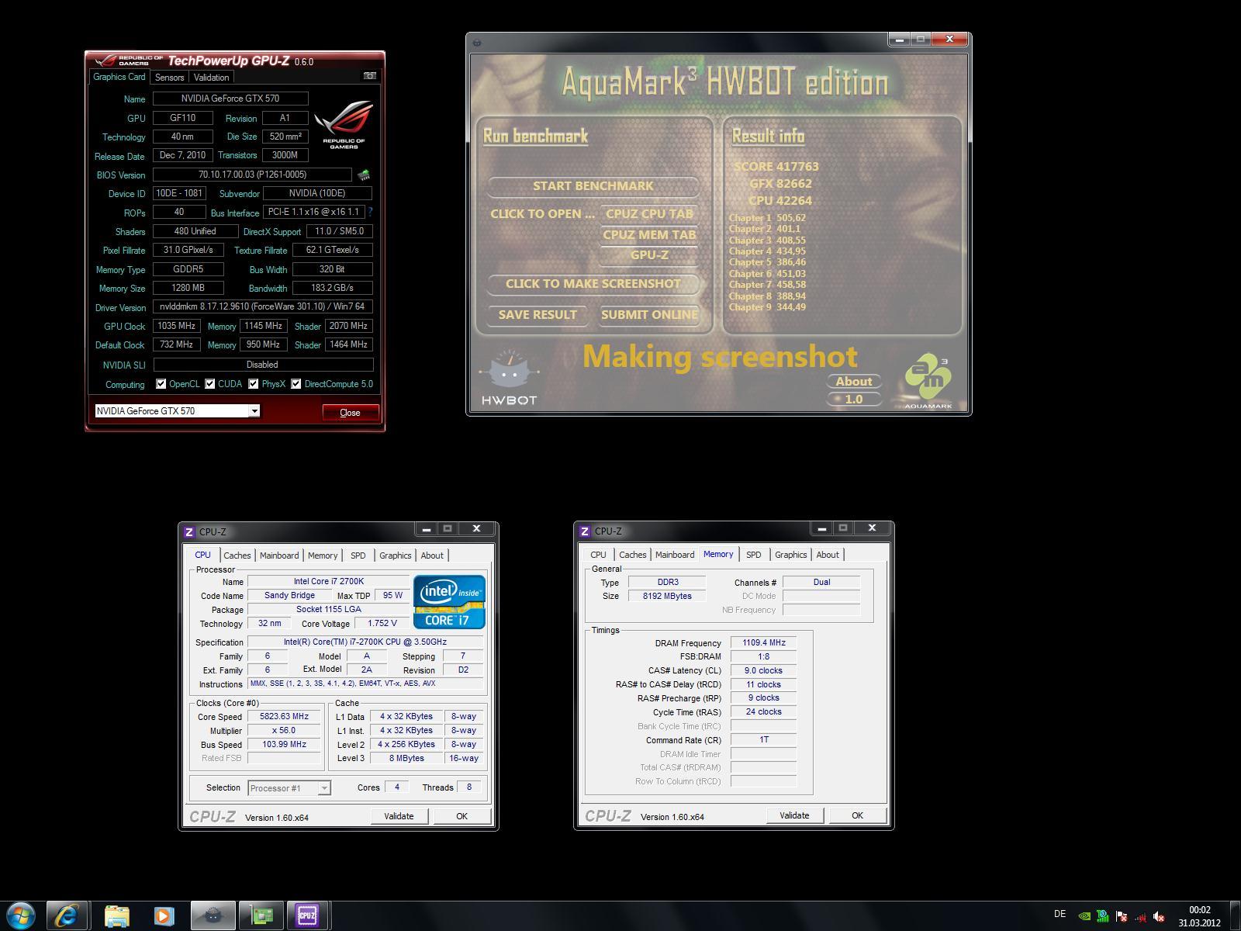This screenshot has width=1241, height=931.
Task: Click Validate in the left CPU-Z window
Action: click(x=399, y=816)
